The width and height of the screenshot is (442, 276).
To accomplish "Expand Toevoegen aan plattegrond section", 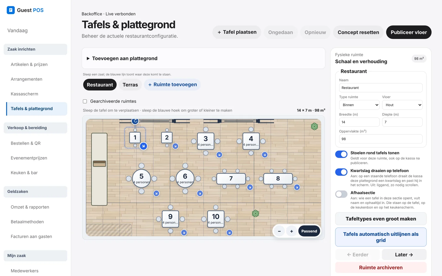I will click(203, 58).
